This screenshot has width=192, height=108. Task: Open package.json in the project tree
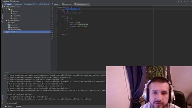(13, 27)
